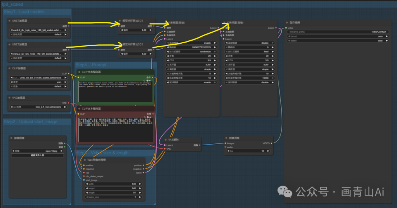The width and height of the screenshot is (397, 208).
Task: Click the 模型 output port of the low_noise UNET加载器
Action: pyautogui.click(x=69, y=50)
